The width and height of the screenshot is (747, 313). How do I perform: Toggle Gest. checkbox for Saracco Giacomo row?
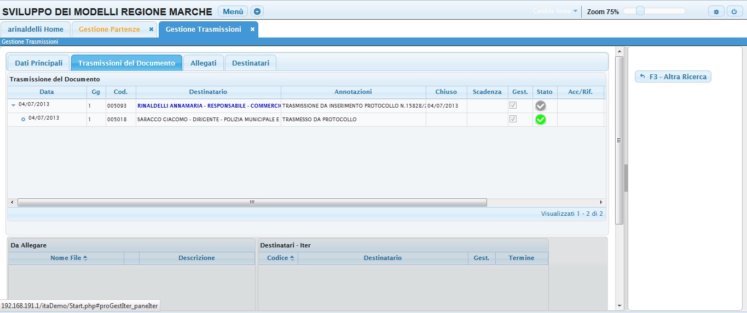[513, 119]
